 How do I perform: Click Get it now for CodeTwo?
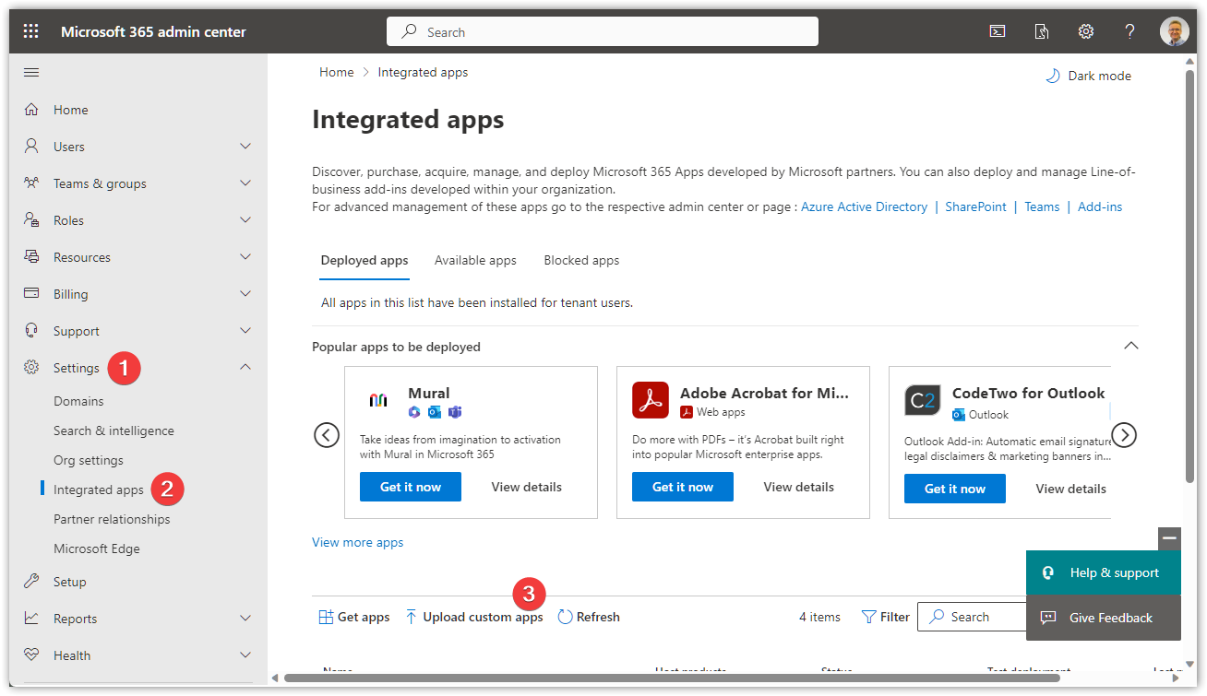[955, 489]
